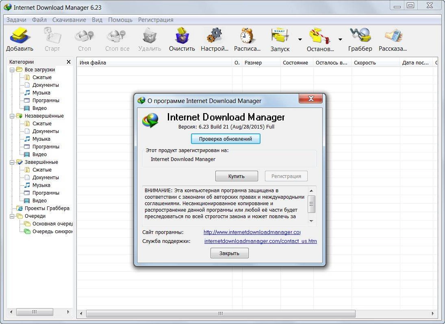This screenshot has width=445, height=324.
Task: Sort by Дата пос... column header
Action: click(416, 62)
